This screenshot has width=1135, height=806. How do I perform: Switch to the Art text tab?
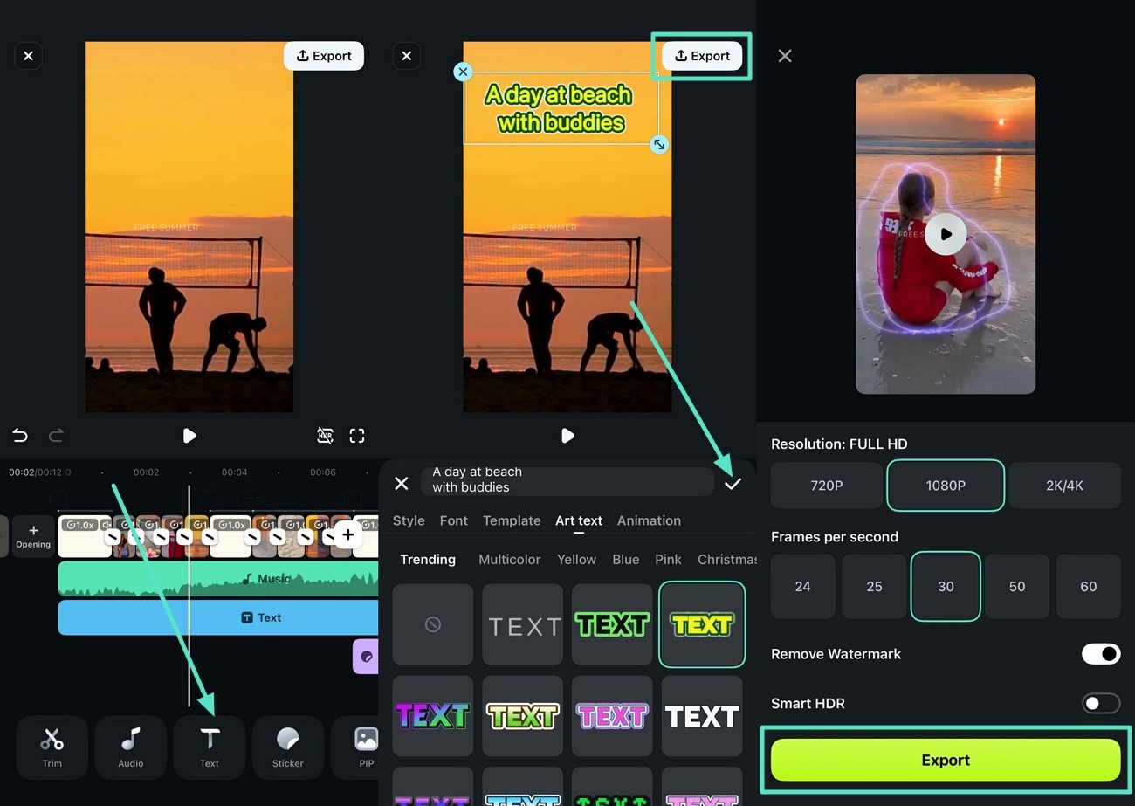click(579, 520)
